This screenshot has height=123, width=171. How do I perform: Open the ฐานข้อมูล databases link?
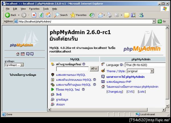point(62,99)
